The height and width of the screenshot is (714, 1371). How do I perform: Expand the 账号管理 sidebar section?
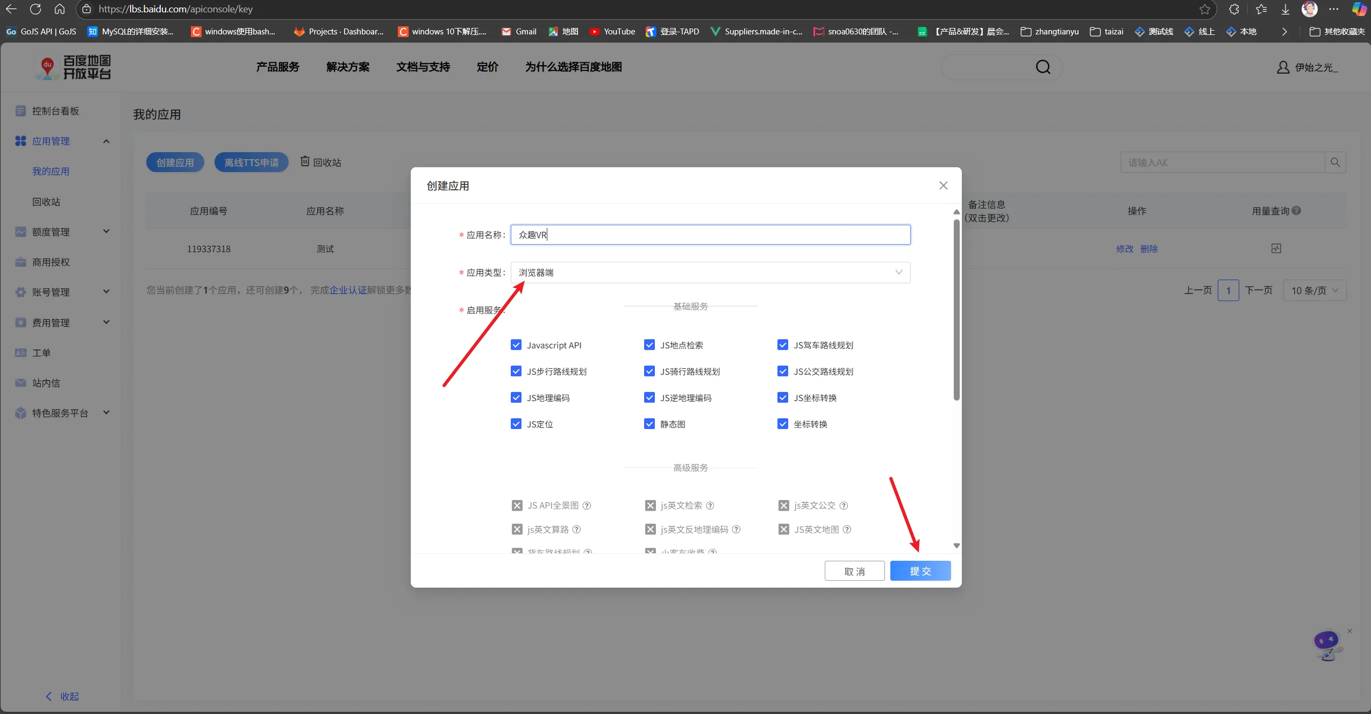pyautogui.click(x=106, y=292)
